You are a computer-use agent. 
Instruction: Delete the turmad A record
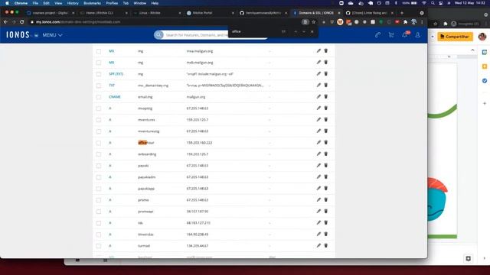click(x=326, y=246)
